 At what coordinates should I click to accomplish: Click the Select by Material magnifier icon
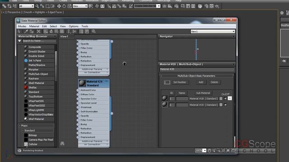click(93, 31)
